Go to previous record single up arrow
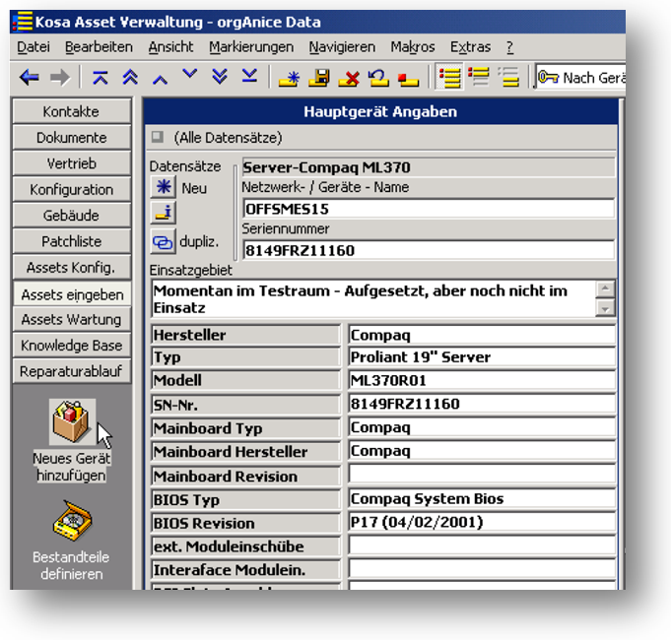The image size is (671, 640). (x=160, y=79)
